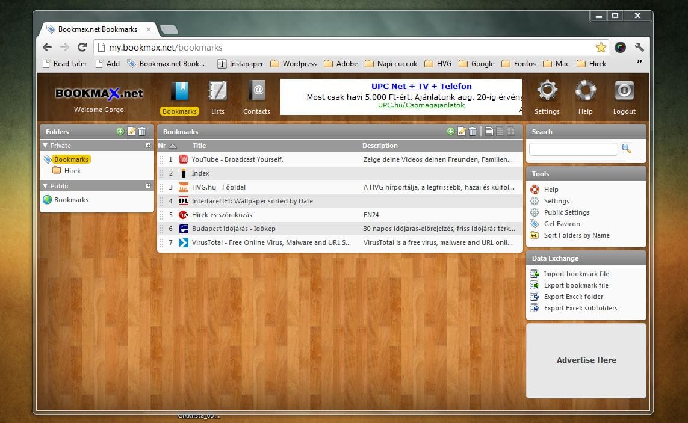Screen dimensions: 688x423
Task: Select the private Bookmarks folder
Action: pyautogui.click(x=72, y=159)
